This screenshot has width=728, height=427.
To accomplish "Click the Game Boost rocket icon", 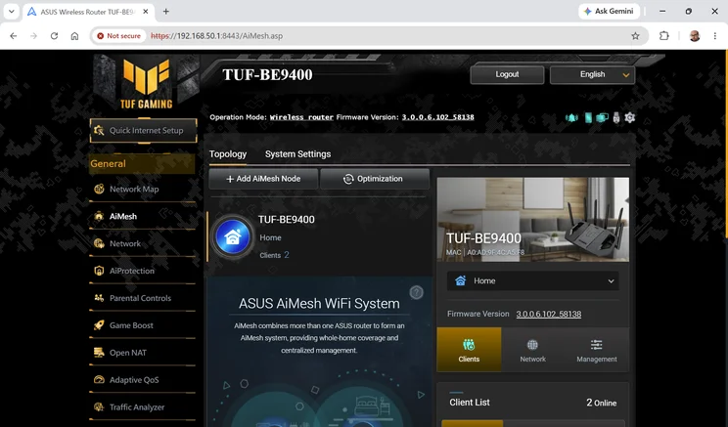I will [x=99, y=325].
